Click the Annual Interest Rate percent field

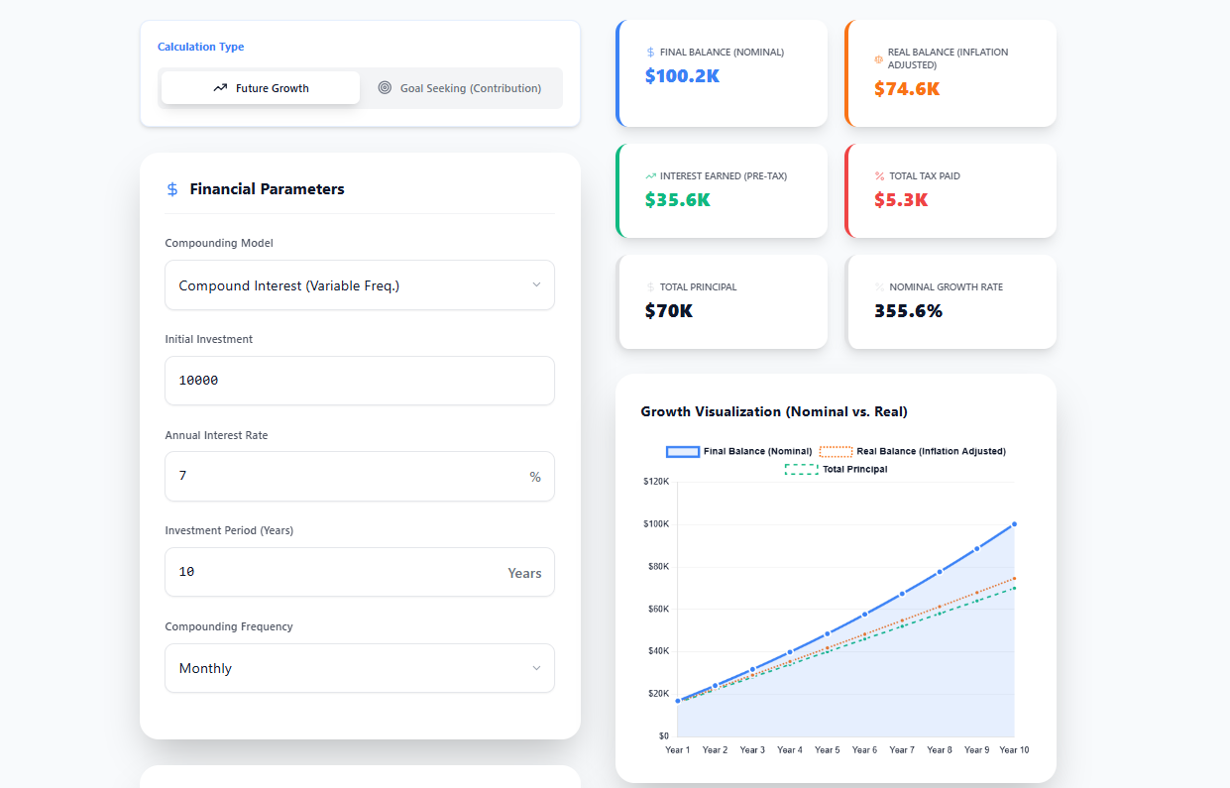(359, 476)
